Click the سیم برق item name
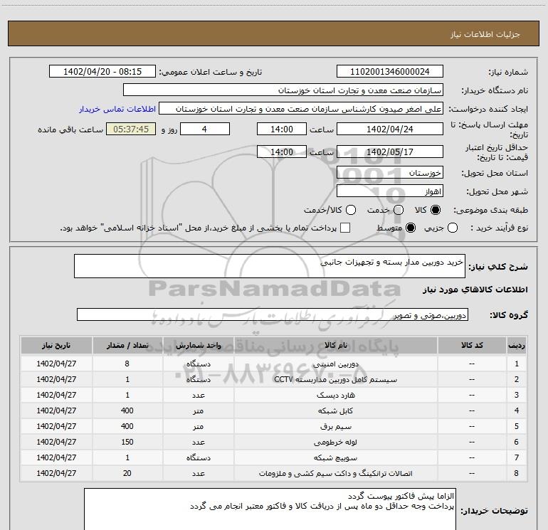 (x=335, y=427)
